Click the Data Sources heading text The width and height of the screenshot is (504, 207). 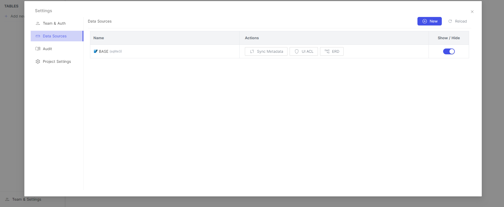[x=100, y=21]
